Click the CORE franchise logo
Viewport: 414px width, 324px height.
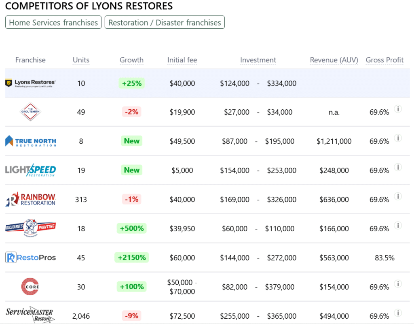coord(30,286)
